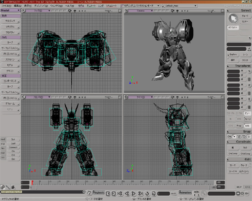Open the ディスプレイ (Display) menu
Image resolution: width=252 pixels, height=201 pixels.
41,6
